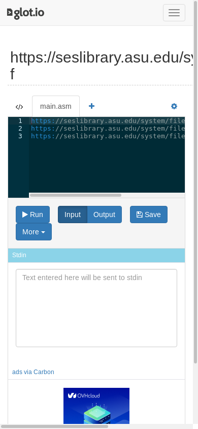This screenshot has height=429, width=198.
Task: Open the OVHcloud advertisement image
Action: pyautogui.click(x=96, y=406)
